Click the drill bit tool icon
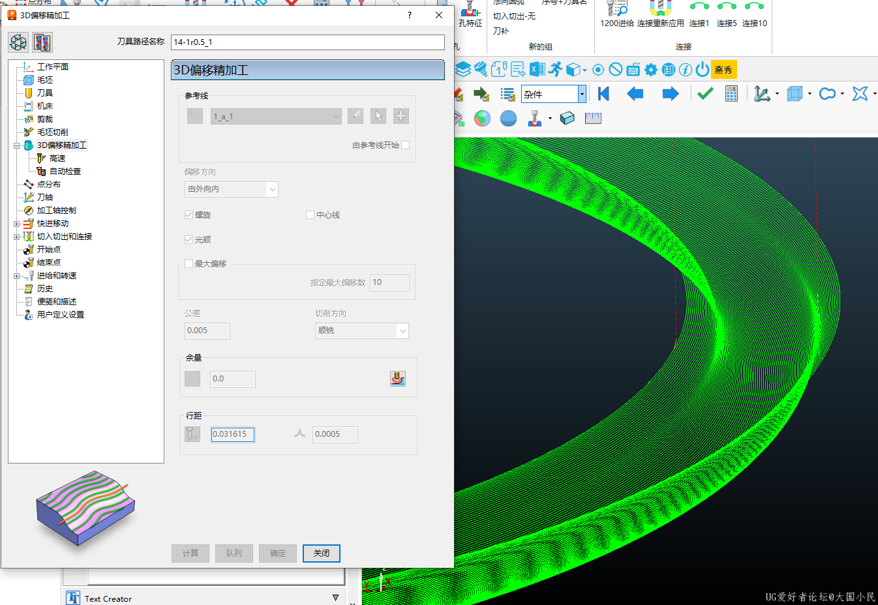878x605 pixels. point(481,69)
